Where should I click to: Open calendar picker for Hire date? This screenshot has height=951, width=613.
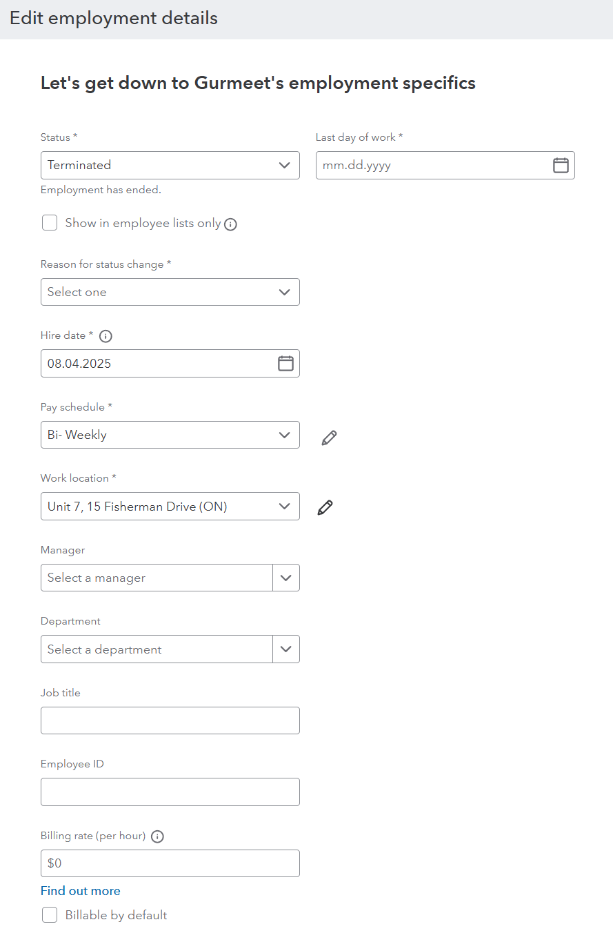coord(285,364)
